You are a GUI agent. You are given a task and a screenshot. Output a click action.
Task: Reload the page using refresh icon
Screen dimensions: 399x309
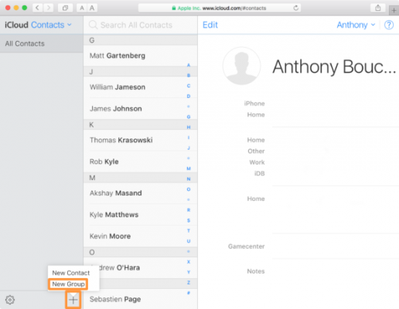point(295,8)
